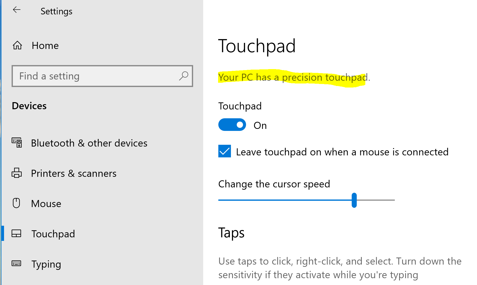
Task: Select the Taps section heading
Action: point(231,233)
